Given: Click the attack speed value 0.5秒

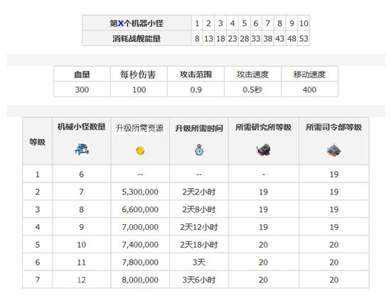Looking at the screenshot, I should 252,89.
